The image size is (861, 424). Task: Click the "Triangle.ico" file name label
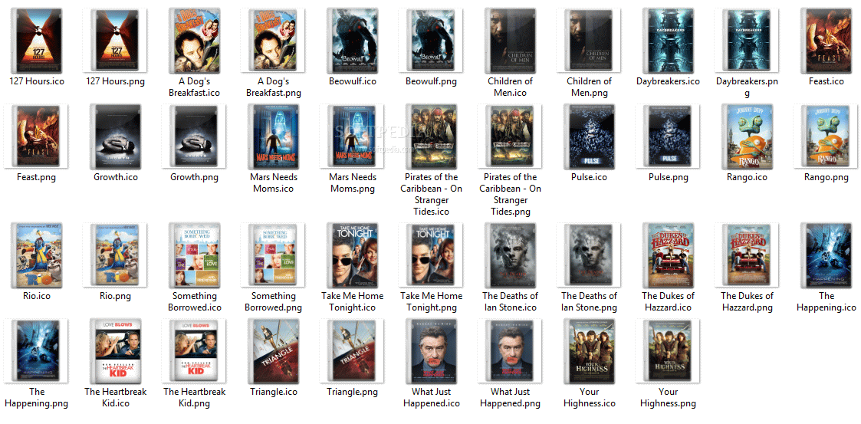point(274,392)
